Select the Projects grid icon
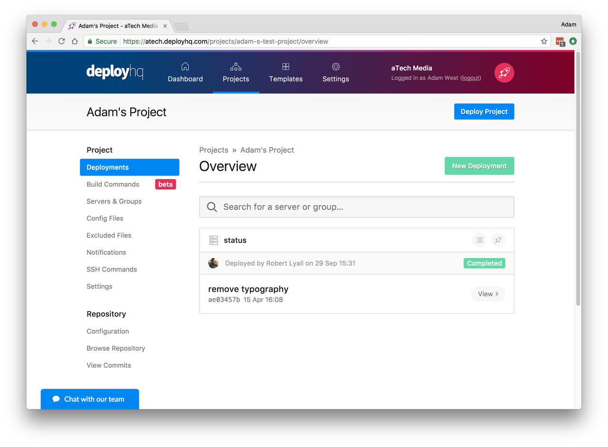This screenshot has width=608, height=447. [x=236, y=67]
